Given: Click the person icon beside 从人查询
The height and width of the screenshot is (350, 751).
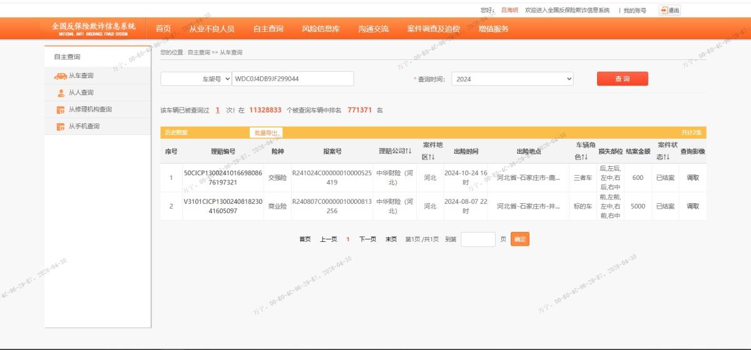Looking at the screenshot, I should [61, 93].
